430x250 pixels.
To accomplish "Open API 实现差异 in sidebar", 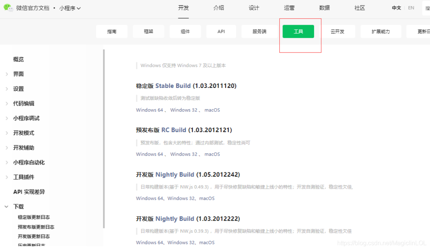I will click(29, 192).
